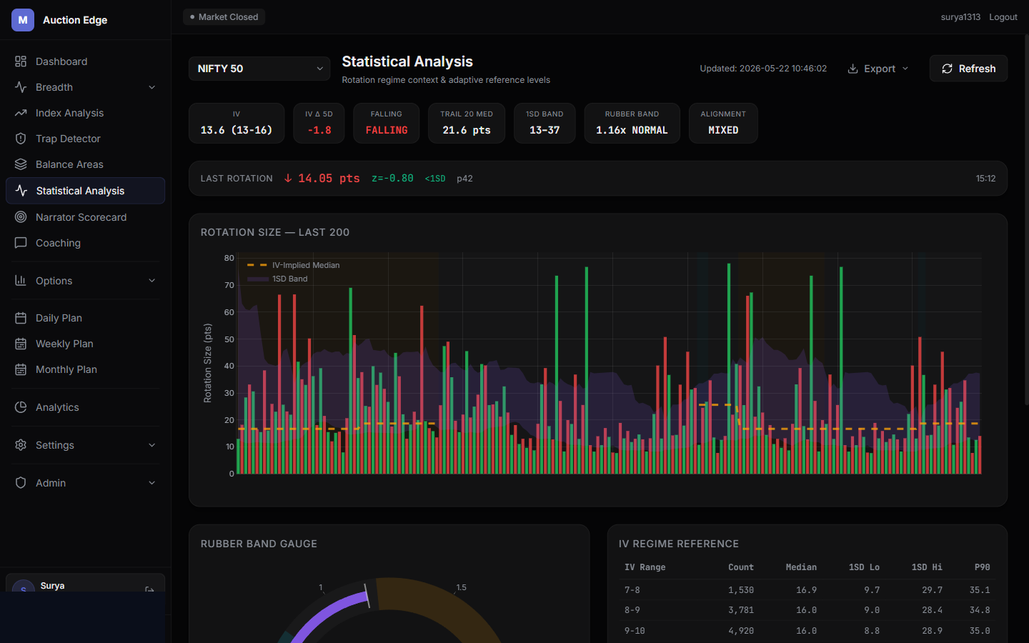Click the surya1313 username
Viewport: 1029px width, 643px height.
click(x=960, y=17)
